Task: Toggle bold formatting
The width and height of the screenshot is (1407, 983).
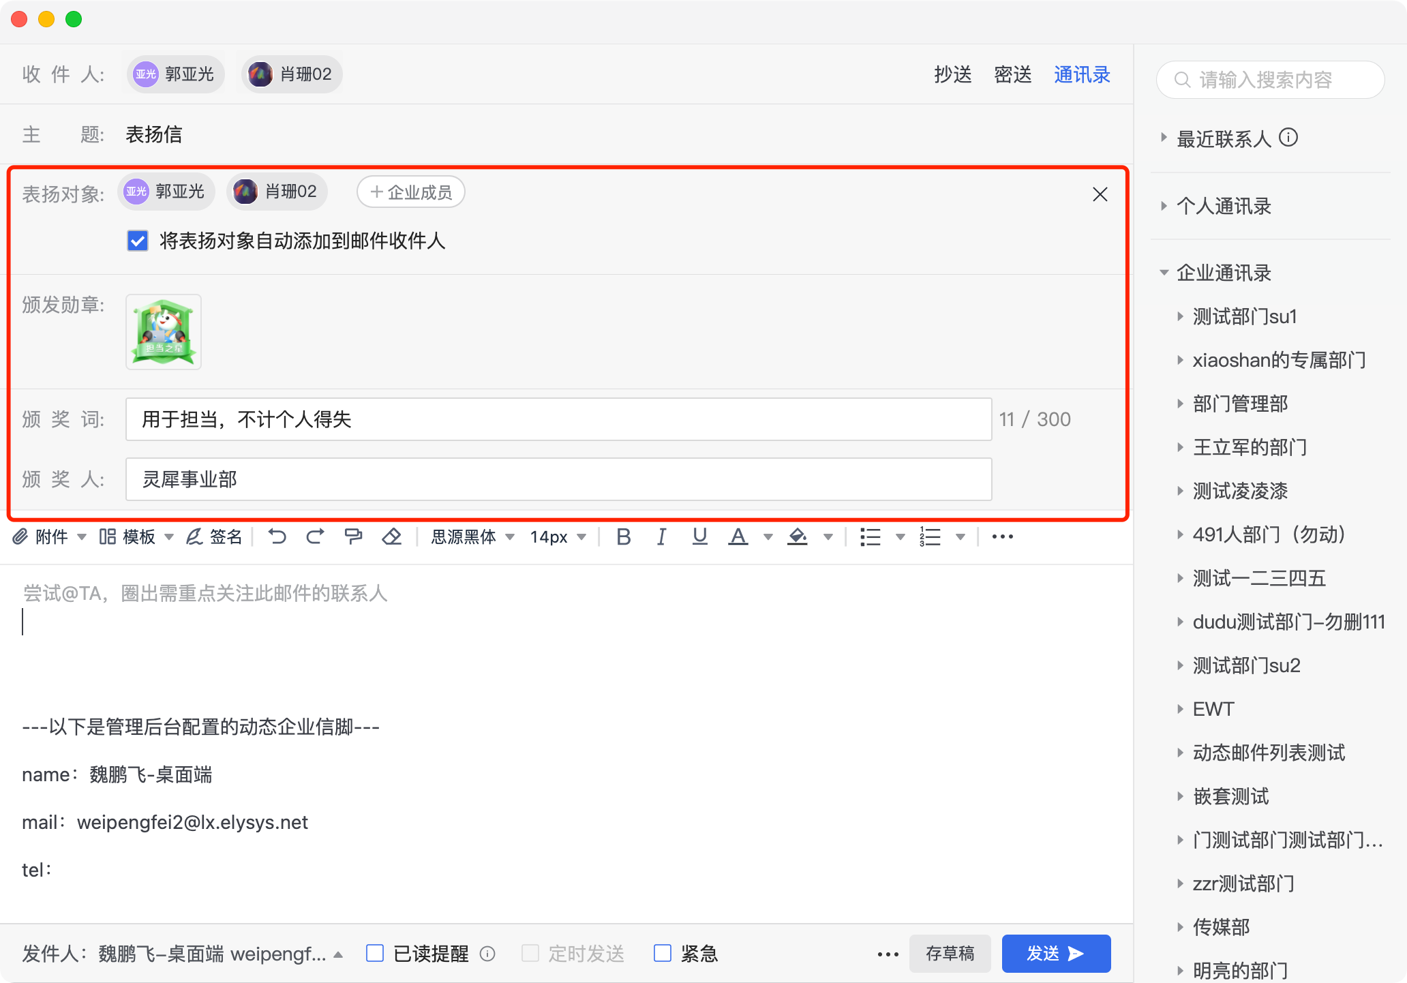Action: tap(623, 537)
